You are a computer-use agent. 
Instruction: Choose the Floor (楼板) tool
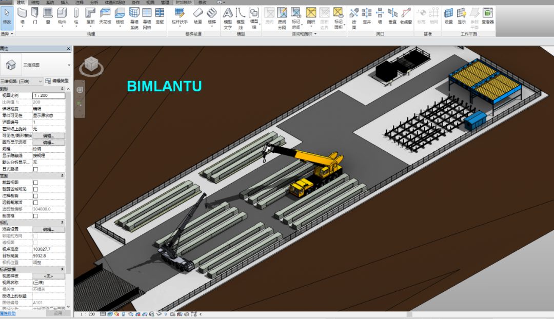point(120,16)
